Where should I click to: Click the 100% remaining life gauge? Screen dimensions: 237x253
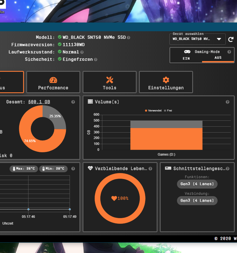tap(120, 198)
